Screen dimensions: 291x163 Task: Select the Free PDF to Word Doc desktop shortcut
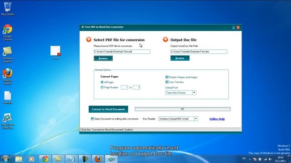click(7, 121)
